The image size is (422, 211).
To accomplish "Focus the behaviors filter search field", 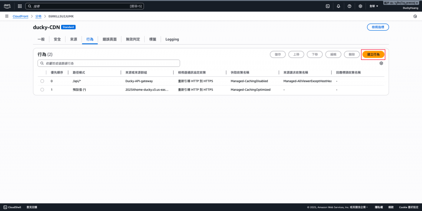I will point(109,63).
